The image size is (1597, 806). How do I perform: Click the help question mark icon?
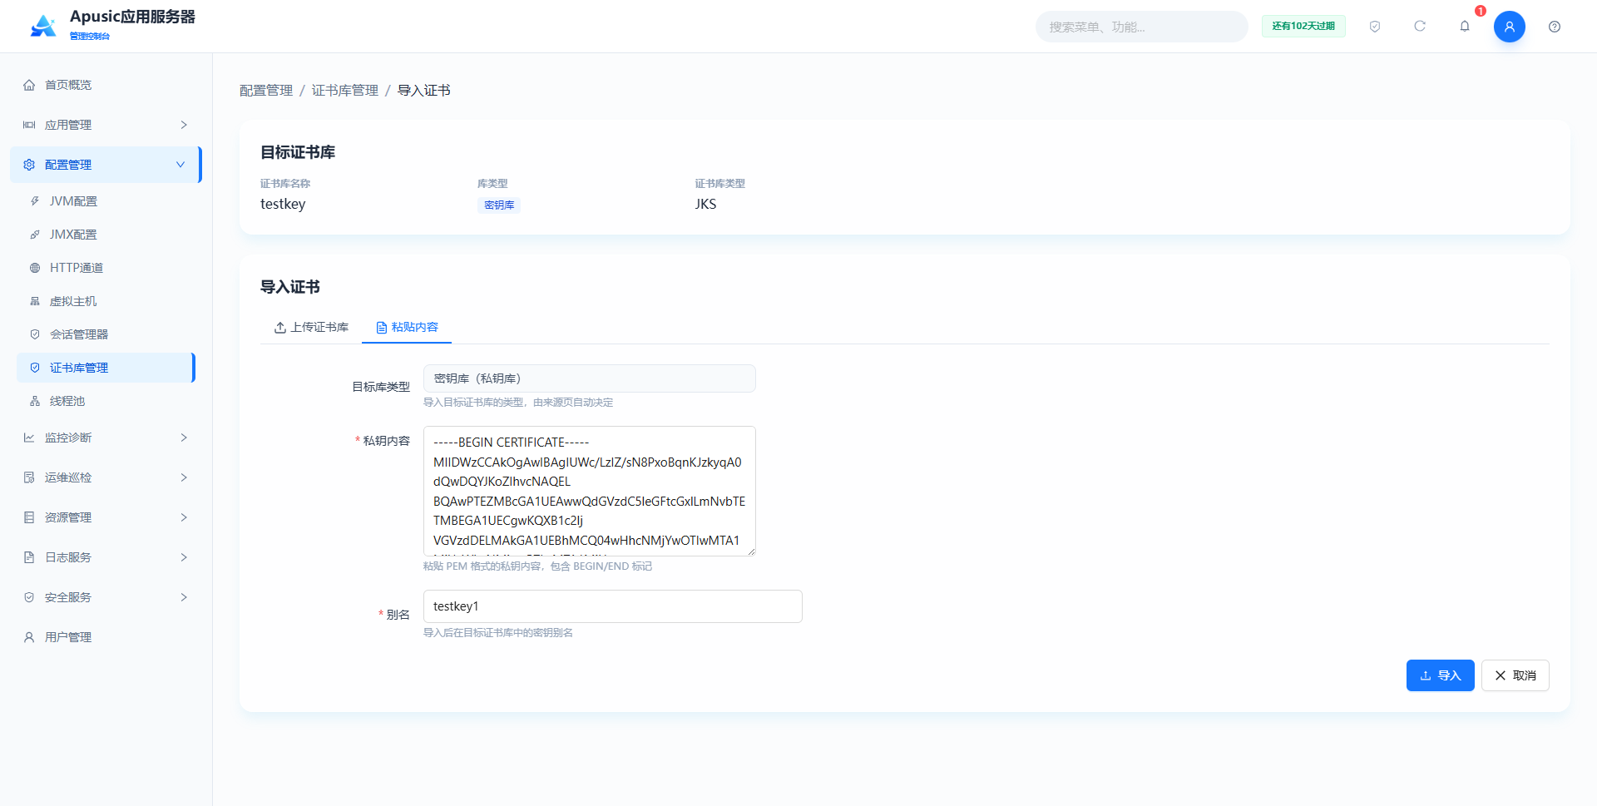(1555, 27)
